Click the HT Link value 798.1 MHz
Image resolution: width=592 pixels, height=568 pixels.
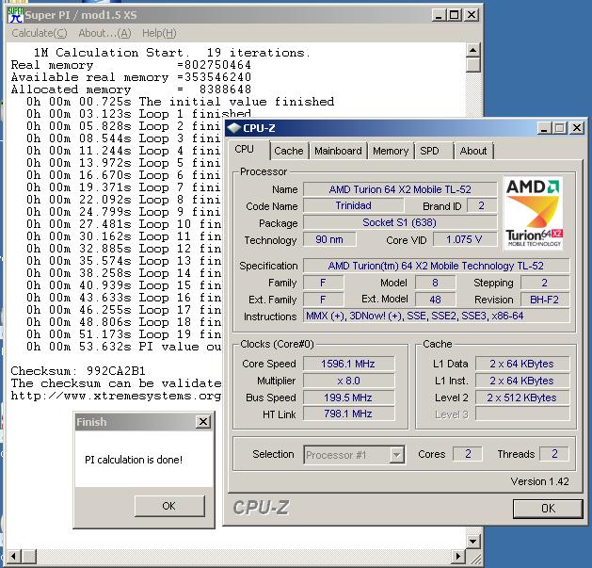(348, 414)
